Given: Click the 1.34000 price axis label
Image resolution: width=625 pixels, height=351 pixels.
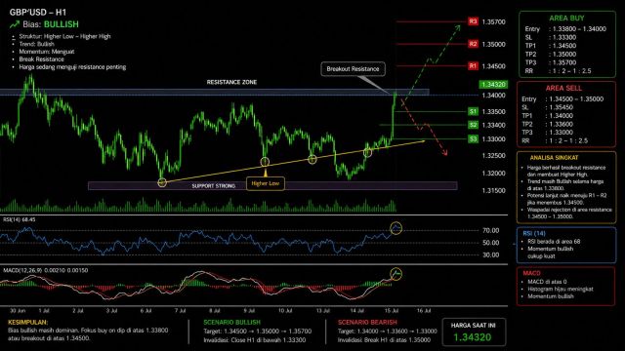Looking at the screenshot, I should point(493,96).
